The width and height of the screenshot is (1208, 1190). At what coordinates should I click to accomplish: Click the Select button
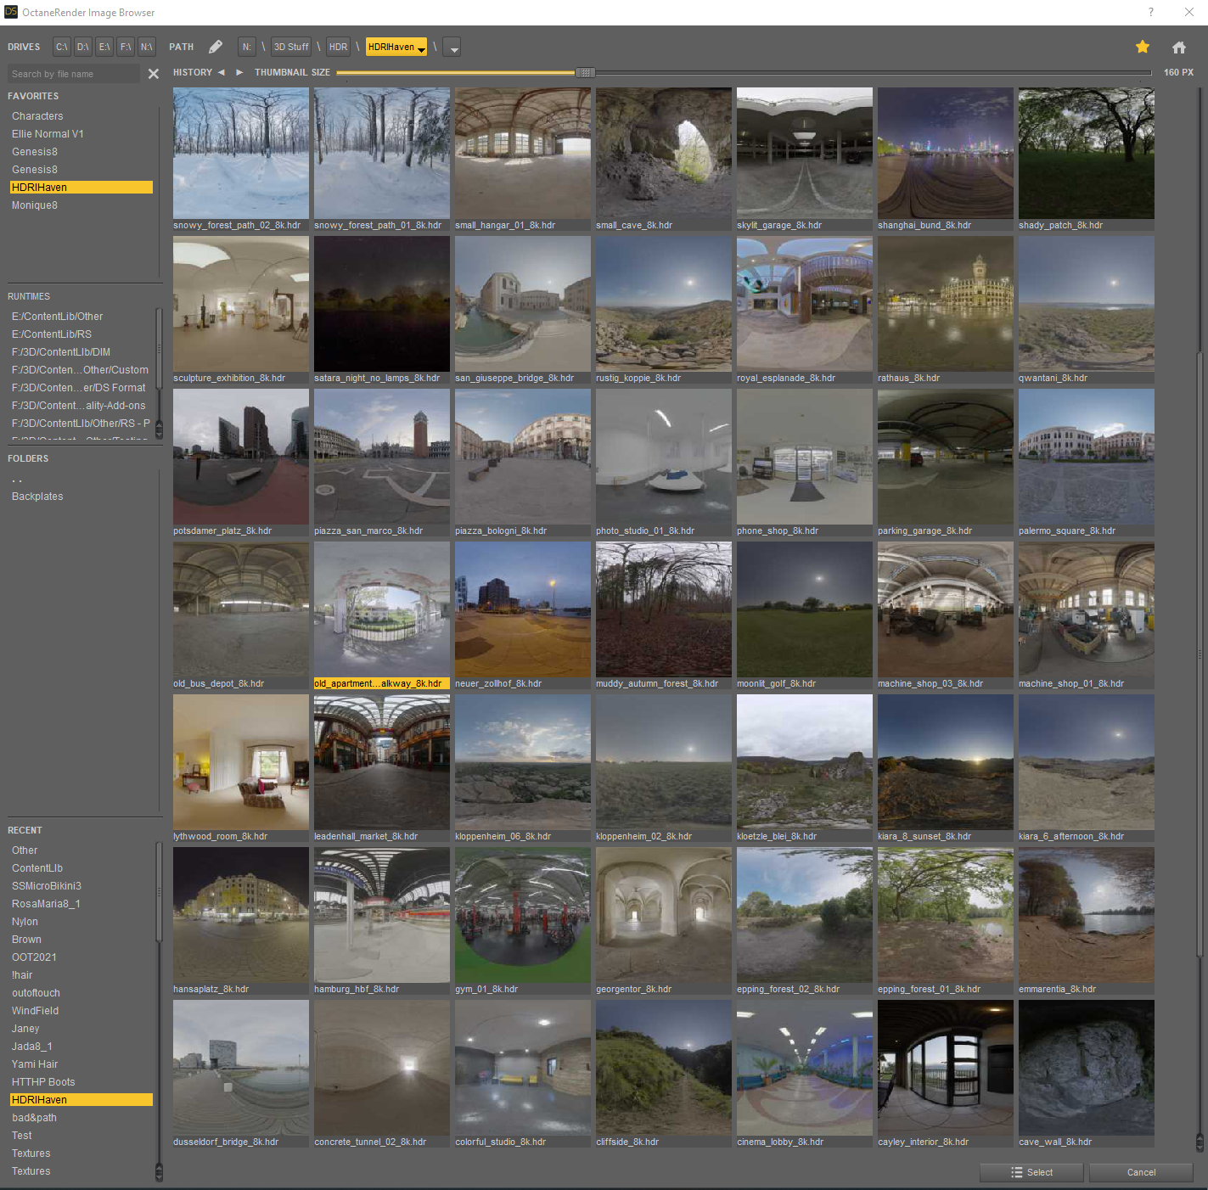tap(1031, 1172)
